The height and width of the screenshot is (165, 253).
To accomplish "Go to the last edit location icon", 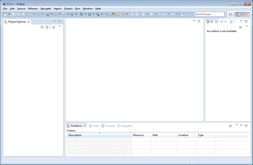I will coord(159,14).
